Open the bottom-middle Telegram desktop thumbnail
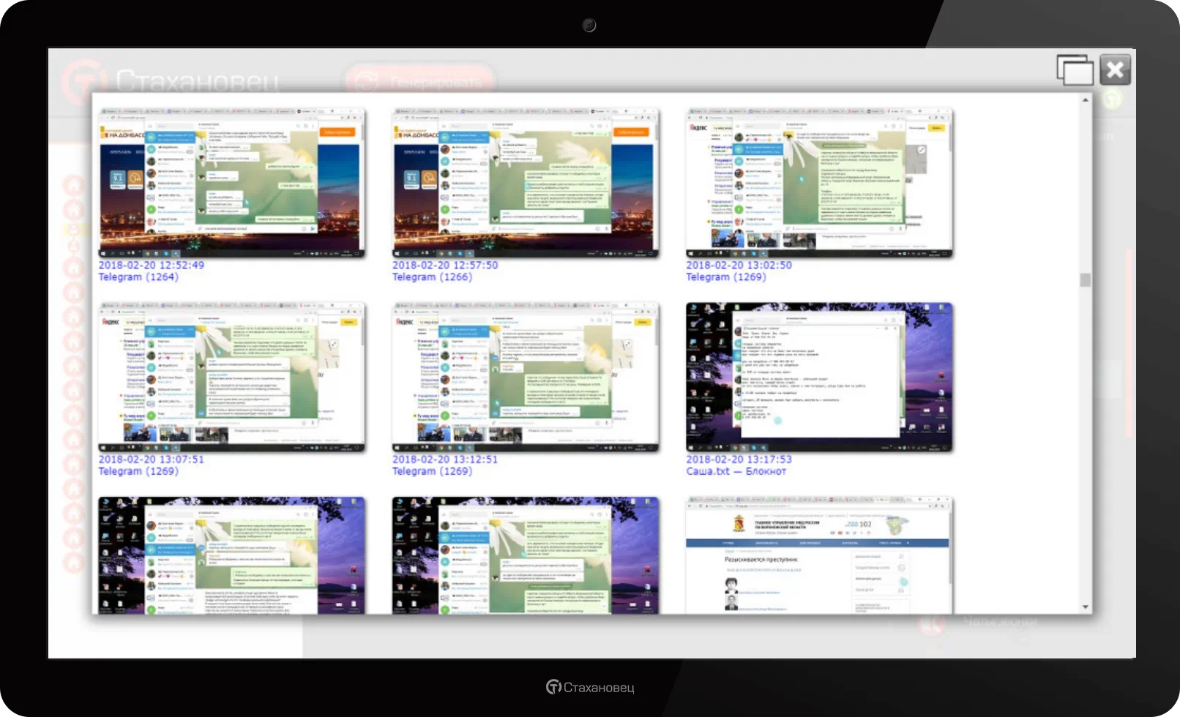 [526, 555]
